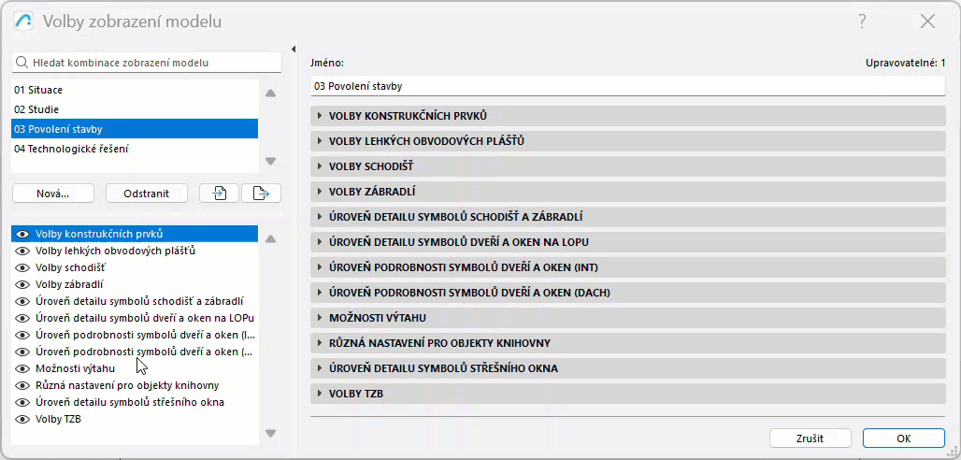Select the 03 Povolení stavby combination

(x=135, y=129)
